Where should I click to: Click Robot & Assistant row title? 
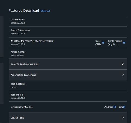coord(20,30)
